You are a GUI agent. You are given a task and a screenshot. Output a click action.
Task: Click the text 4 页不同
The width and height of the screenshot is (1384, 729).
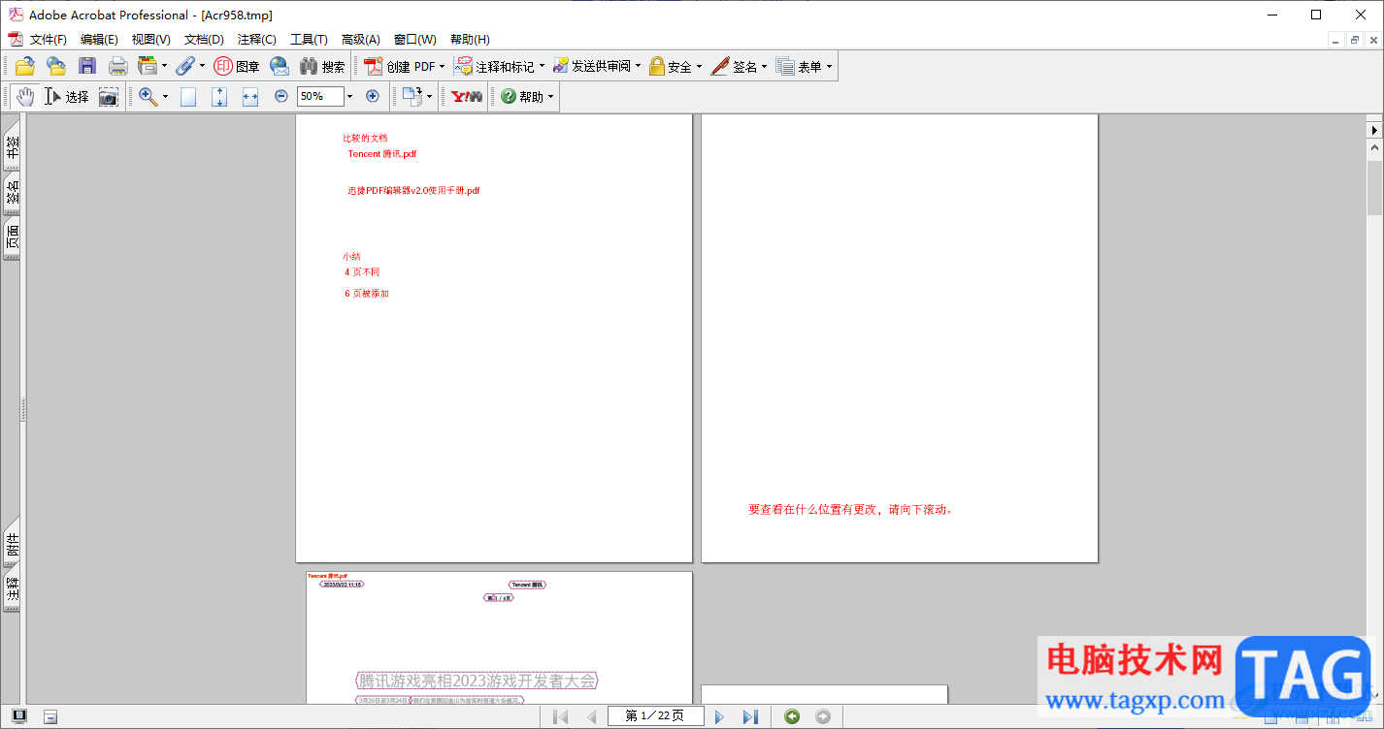point(362,272)
